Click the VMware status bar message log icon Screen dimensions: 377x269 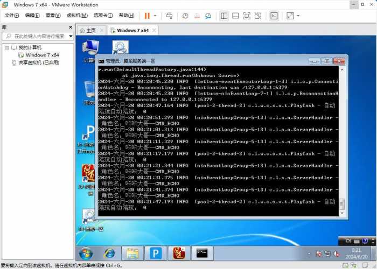pyautogui.click(x=366, y=265)
